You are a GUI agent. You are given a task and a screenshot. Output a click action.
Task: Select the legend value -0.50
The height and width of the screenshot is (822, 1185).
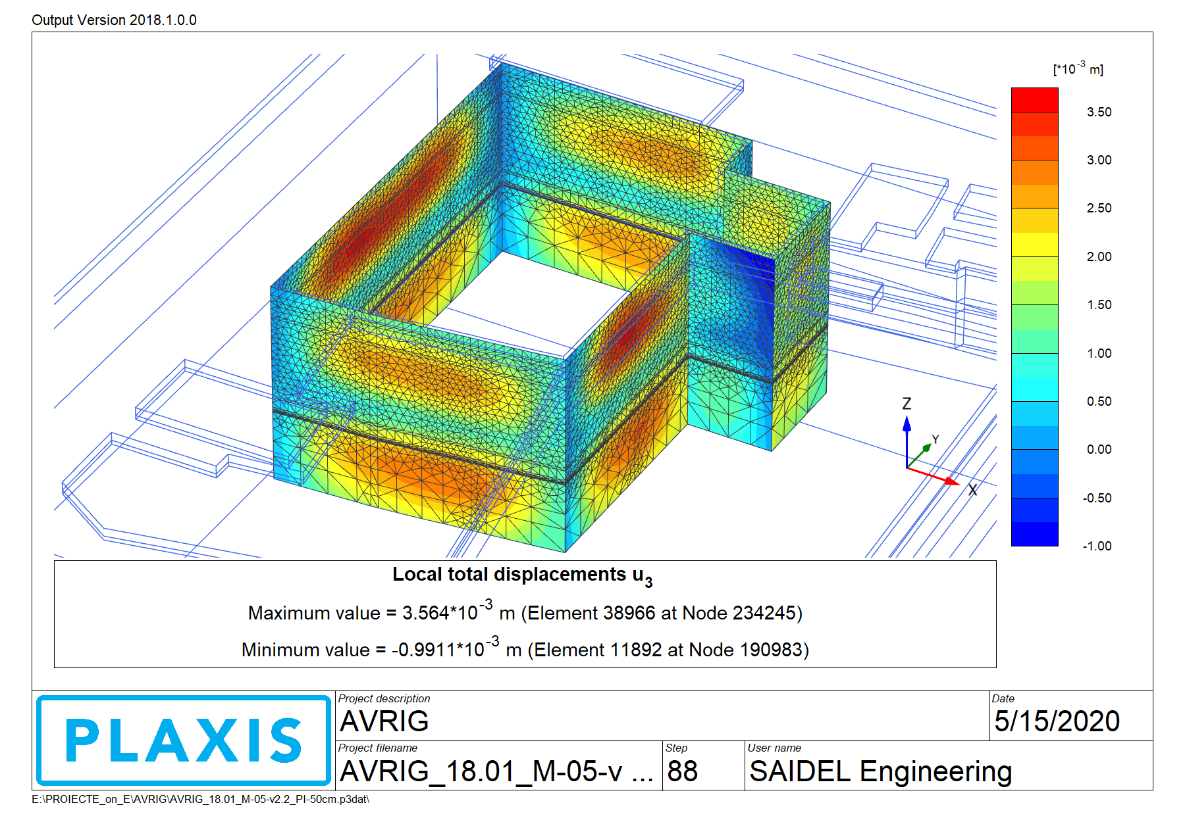1097,498
